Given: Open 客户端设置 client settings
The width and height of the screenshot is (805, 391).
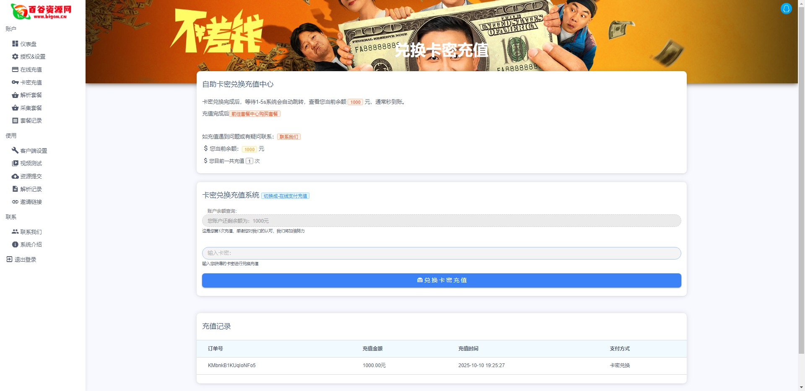Looking at the screenshot, I should tap(34, 150).
